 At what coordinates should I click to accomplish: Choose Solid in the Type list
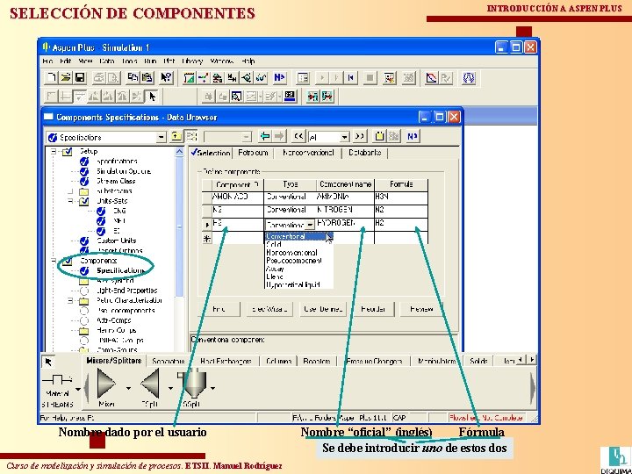point(298,245)
